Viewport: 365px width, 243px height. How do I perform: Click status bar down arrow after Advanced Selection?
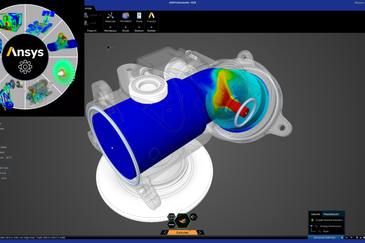tap(351, 238)
